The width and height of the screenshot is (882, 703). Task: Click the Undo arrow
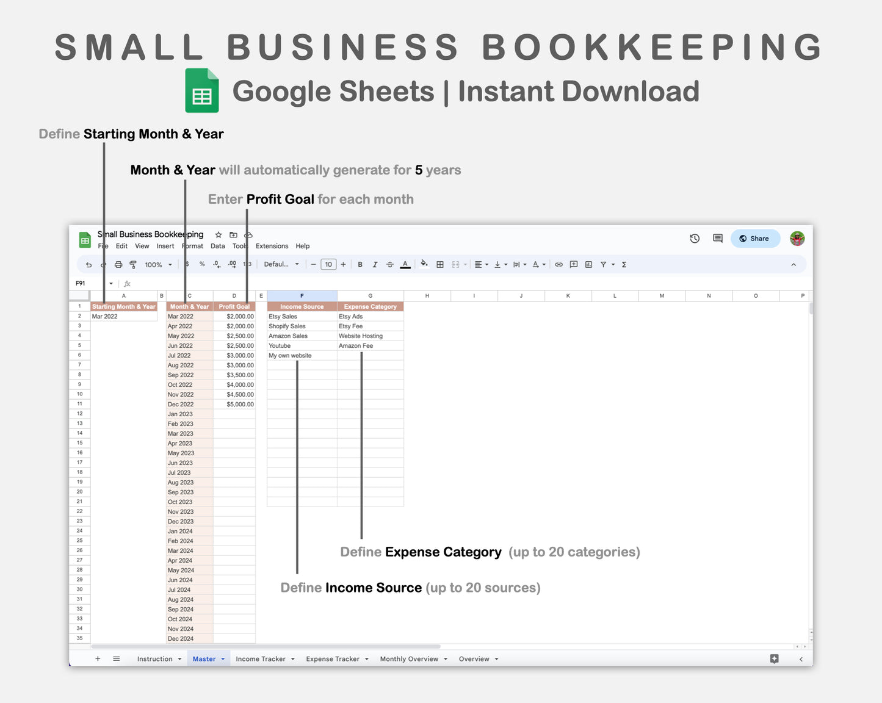coord(89,264)
